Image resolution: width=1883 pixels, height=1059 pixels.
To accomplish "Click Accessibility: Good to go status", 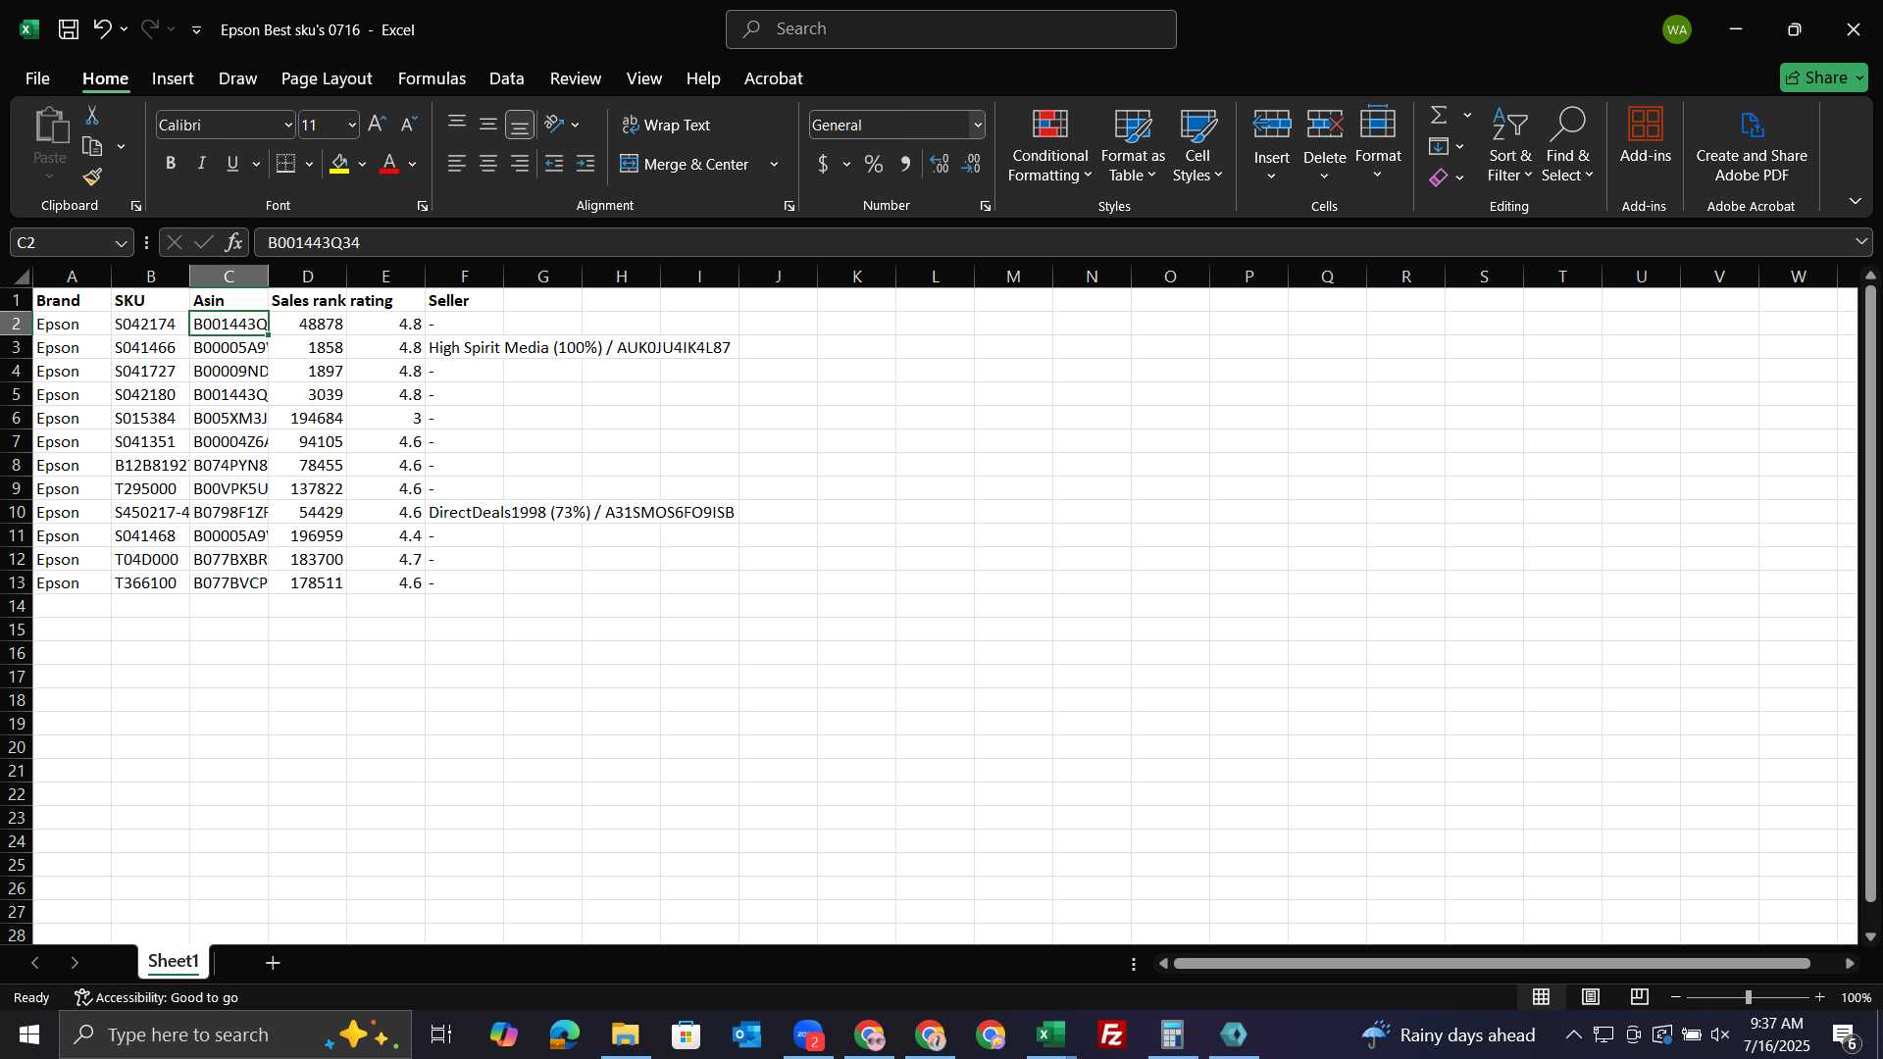I will 157,997.
